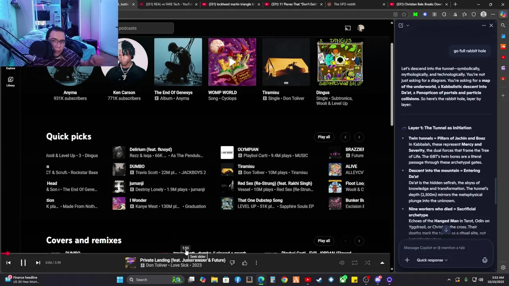Viewport: 509px width, 286px height.
Task: Click the now-playing Private Landing album thumbnail
Action: pyautogui.click(x=130, y=263)
